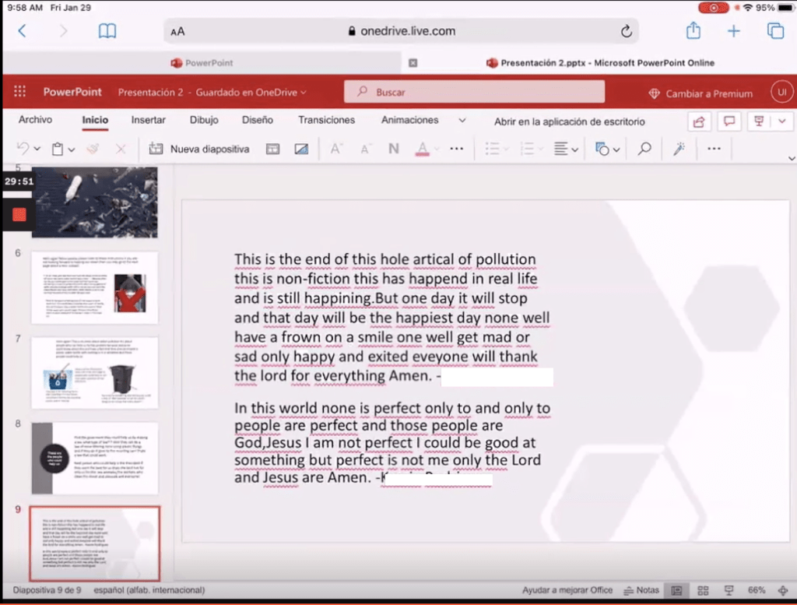
Task: Open the Comments icon
Action: [x=729, y=121]
